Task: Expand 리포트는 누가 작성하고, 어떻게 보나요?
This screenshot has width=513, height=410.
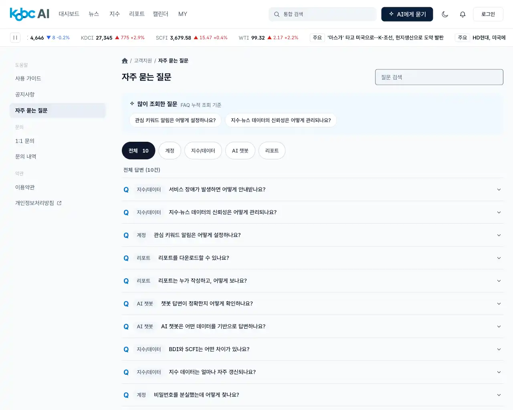Action: [x=313, y=281]
